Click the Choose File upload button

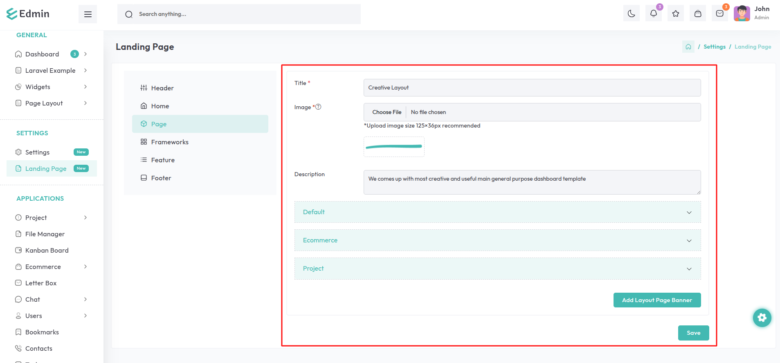(387, 112)
